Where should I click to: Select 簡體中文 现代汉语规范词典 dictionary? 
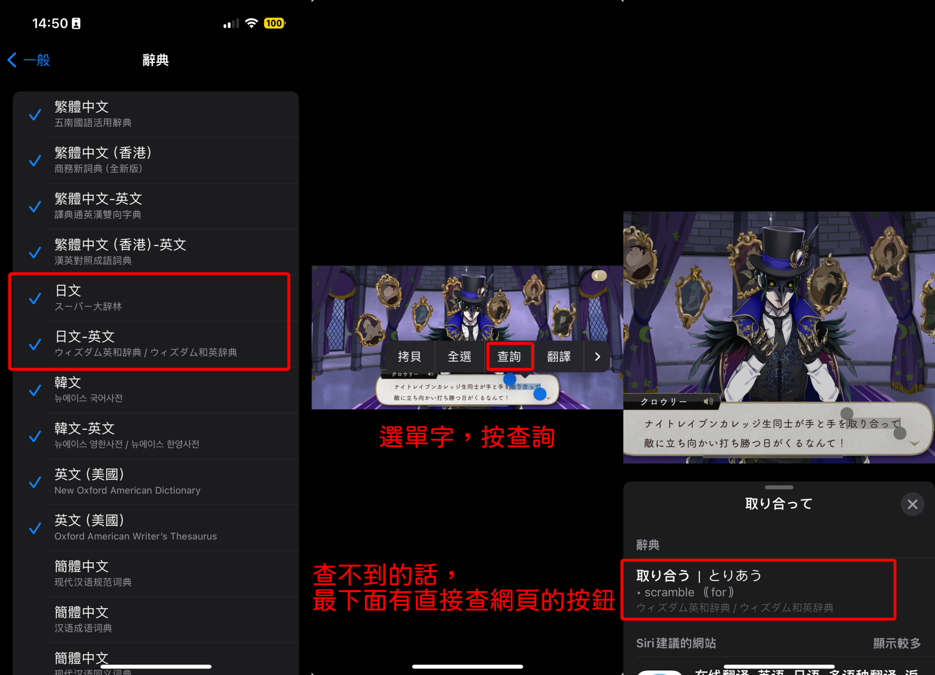(x=156, y=574)
